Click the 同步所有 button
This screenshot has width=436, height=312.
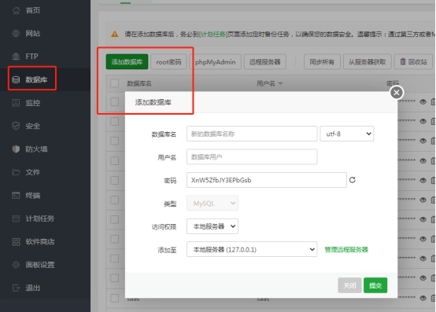point(322,61)
